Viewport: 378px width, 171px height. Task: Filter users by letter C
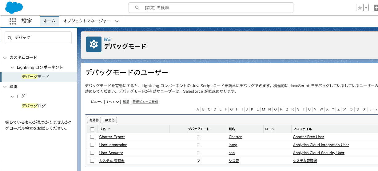tap(209, 109)
